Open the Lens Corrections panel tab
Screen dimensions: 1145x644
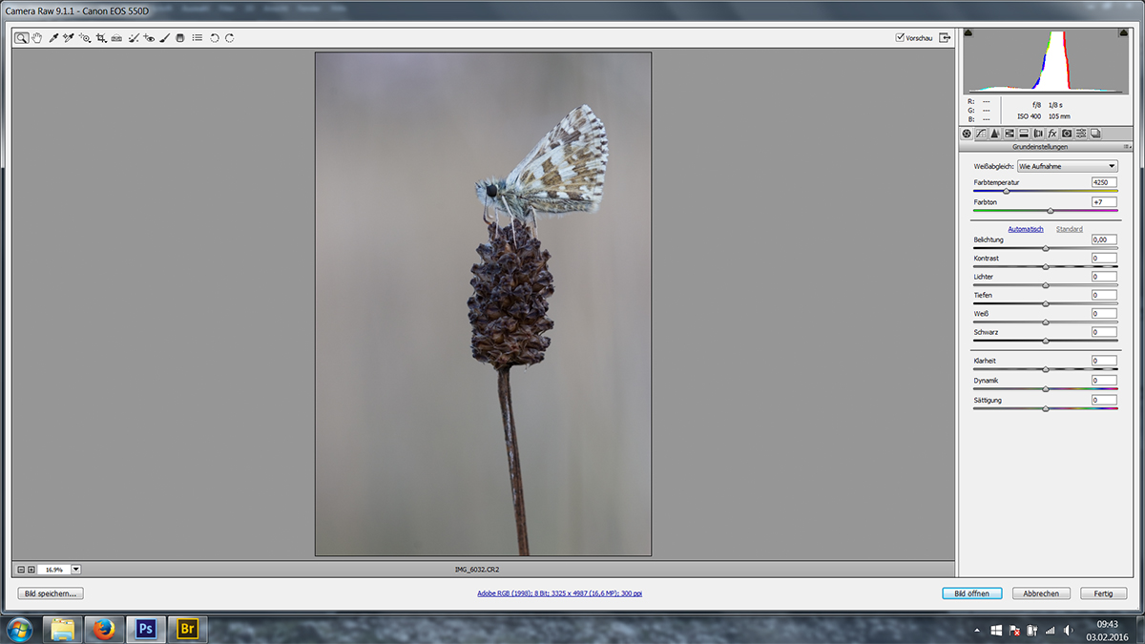(1038, 134)
